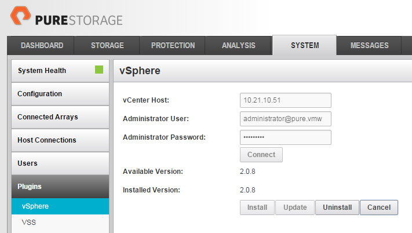
Task: Click the vCenter Host input field
Action: (x=285, y=100)
